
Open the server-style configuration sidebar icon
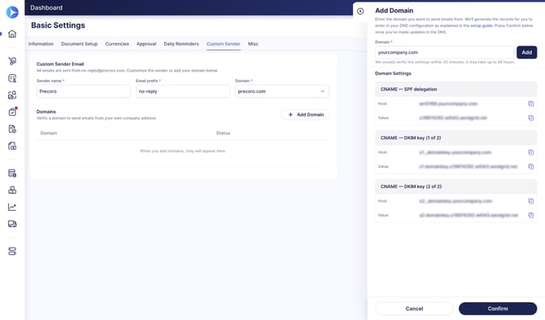12,251
